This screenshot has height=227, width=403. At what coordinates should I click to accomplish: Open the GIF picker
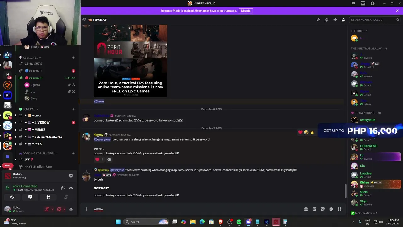pyautogui.click(x=314, y=209)
